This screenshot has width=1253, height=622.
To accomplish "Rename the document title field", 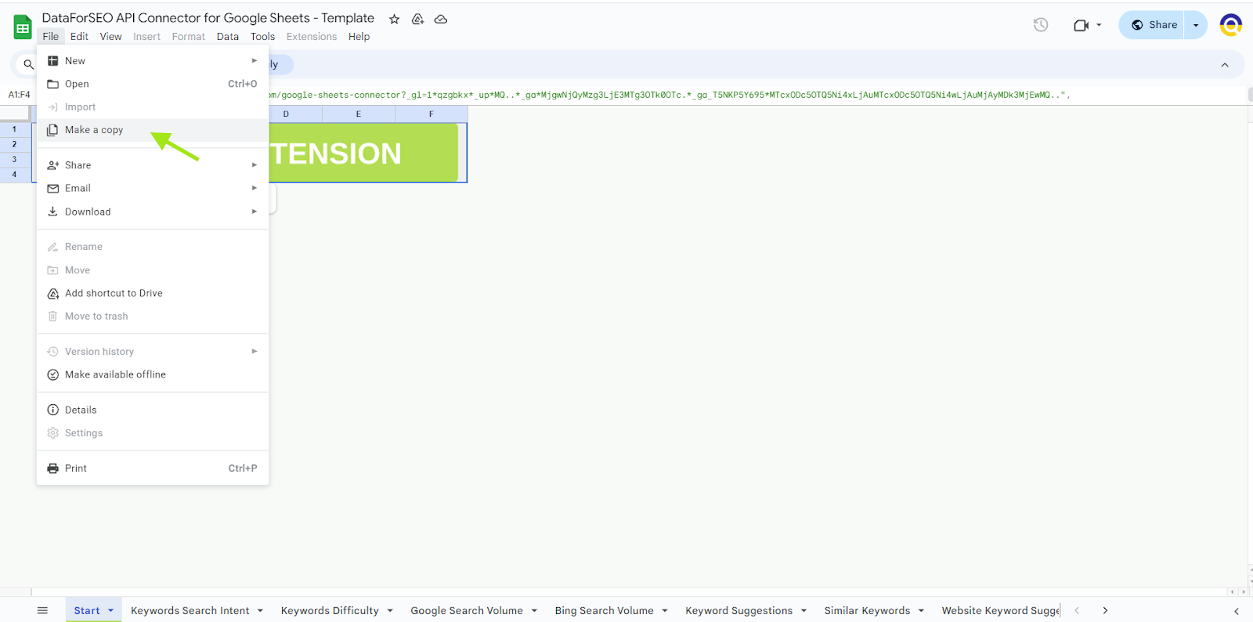I will [x=208, y=18].
